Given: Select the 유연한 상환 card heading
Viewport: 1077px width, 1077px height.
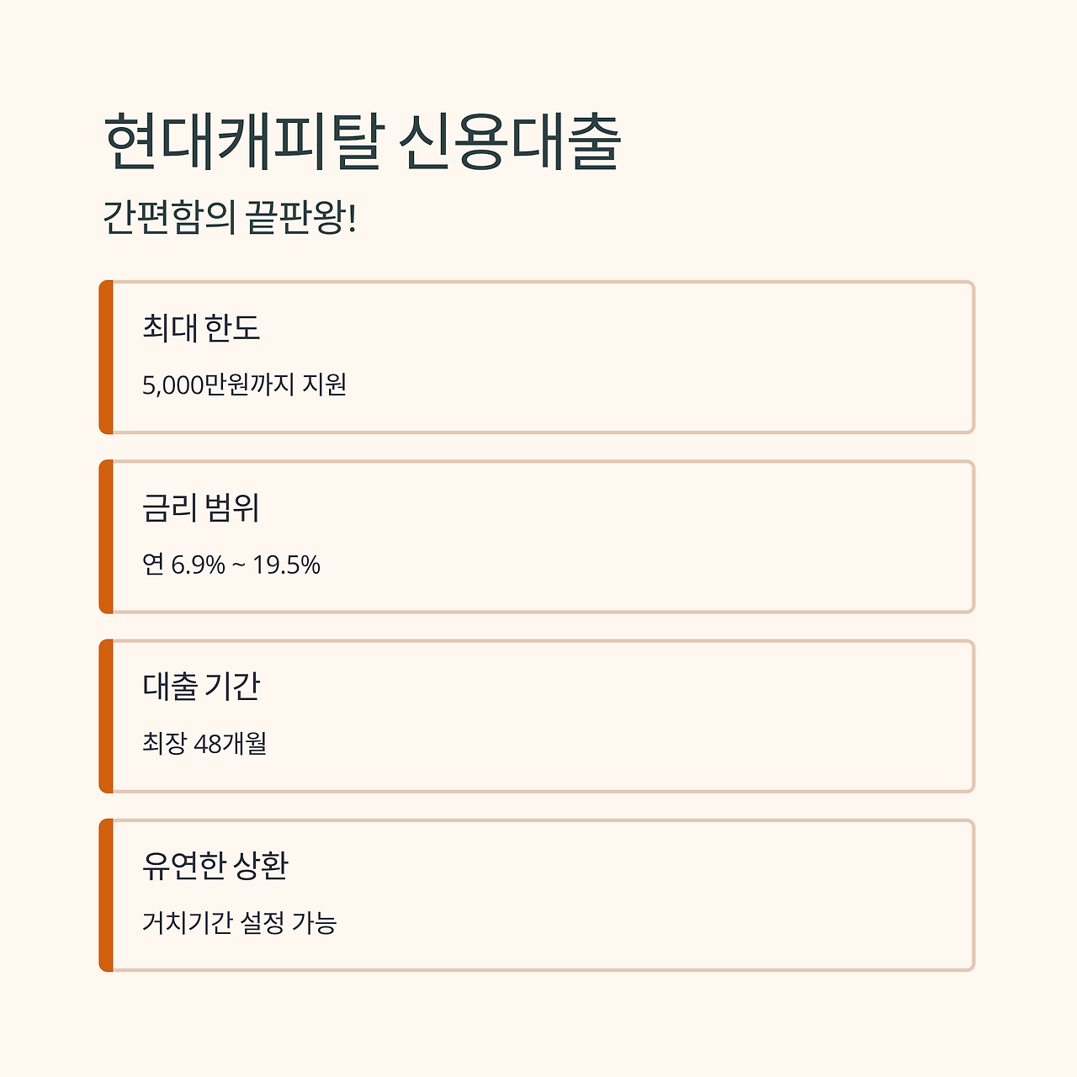Looking at the screenshot, I should (x=215, y=866).
